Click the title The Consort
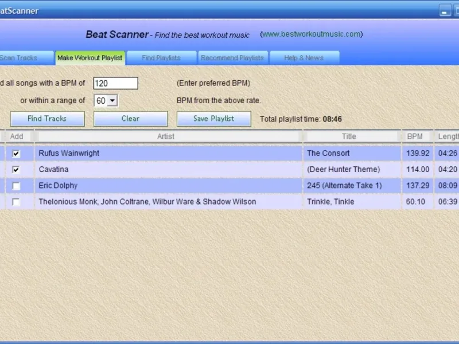The height and width of the screenshot is (344, 459). pyautogui.click(x=328, y=153)
